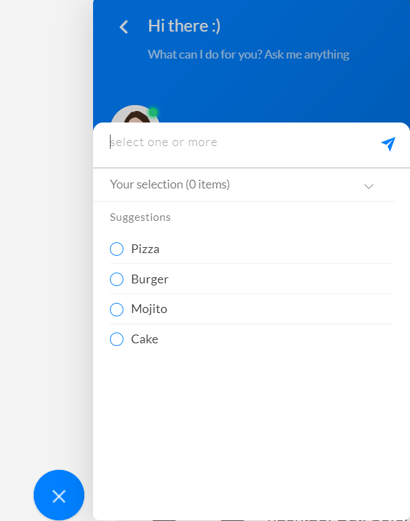
Task: Click the Suggestions heading
Action: (140, 217)
